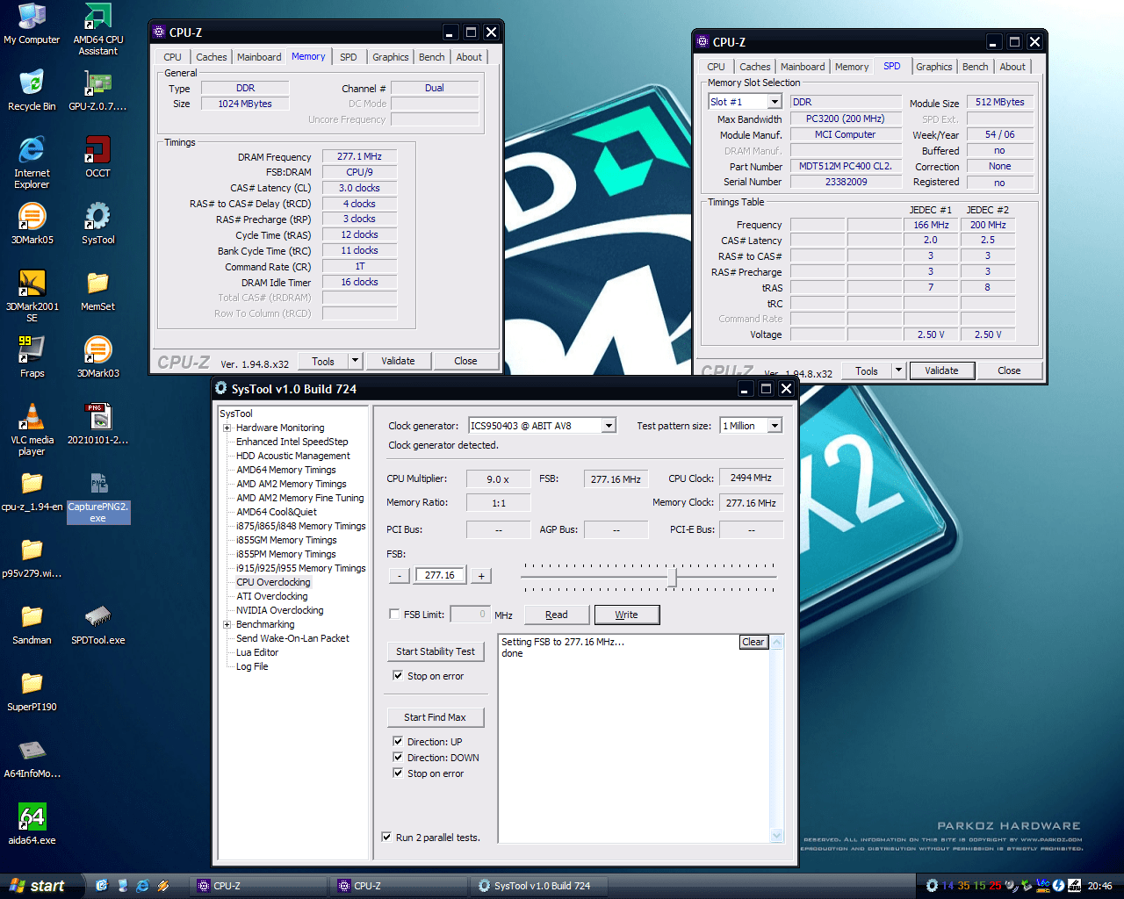Image resolution: width=1124 pixels, height=899 pixels.
Task: Toggle Run 2 parallel tests checkbox
Action: point(386,838)
